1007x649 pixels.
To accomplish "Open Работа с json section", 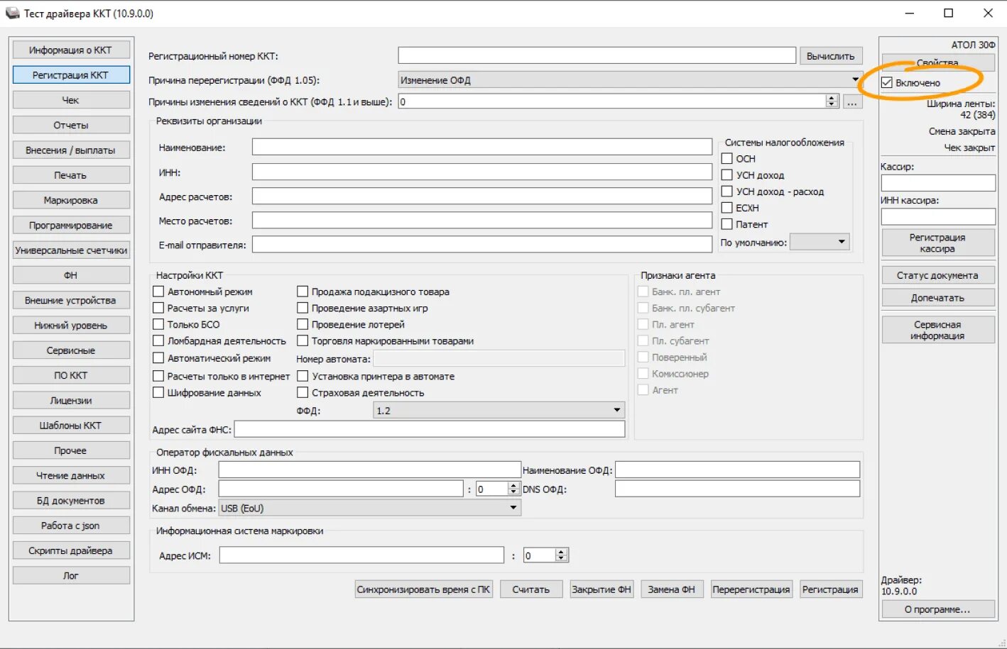I will click(71, 526).
